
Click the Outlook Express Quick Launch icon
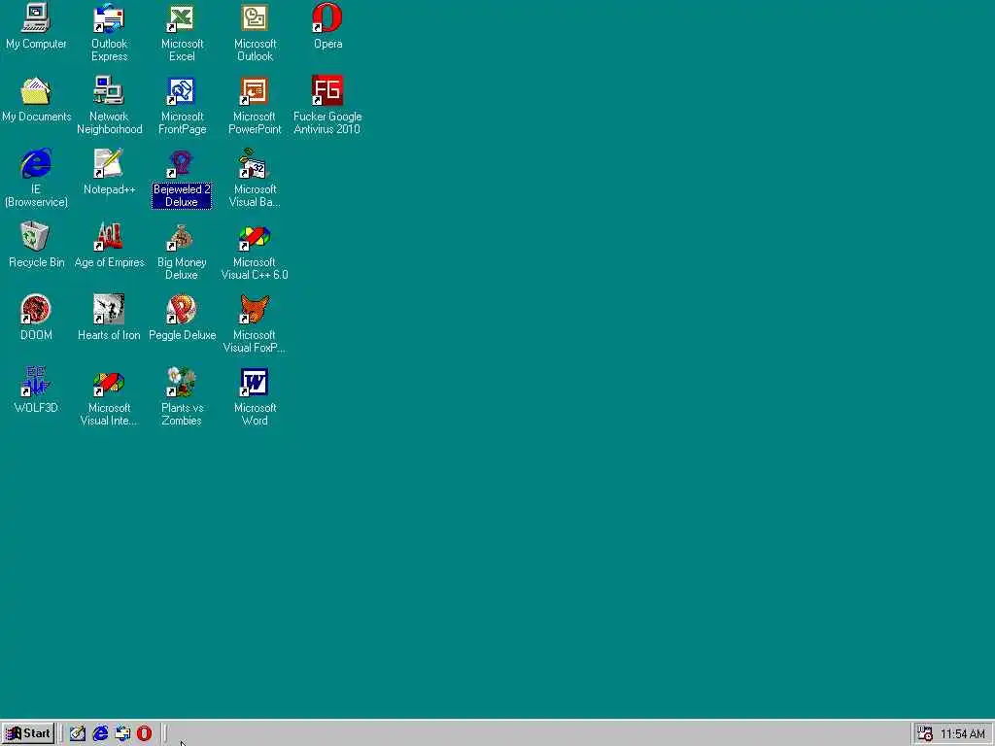click(x=122, y=733)
